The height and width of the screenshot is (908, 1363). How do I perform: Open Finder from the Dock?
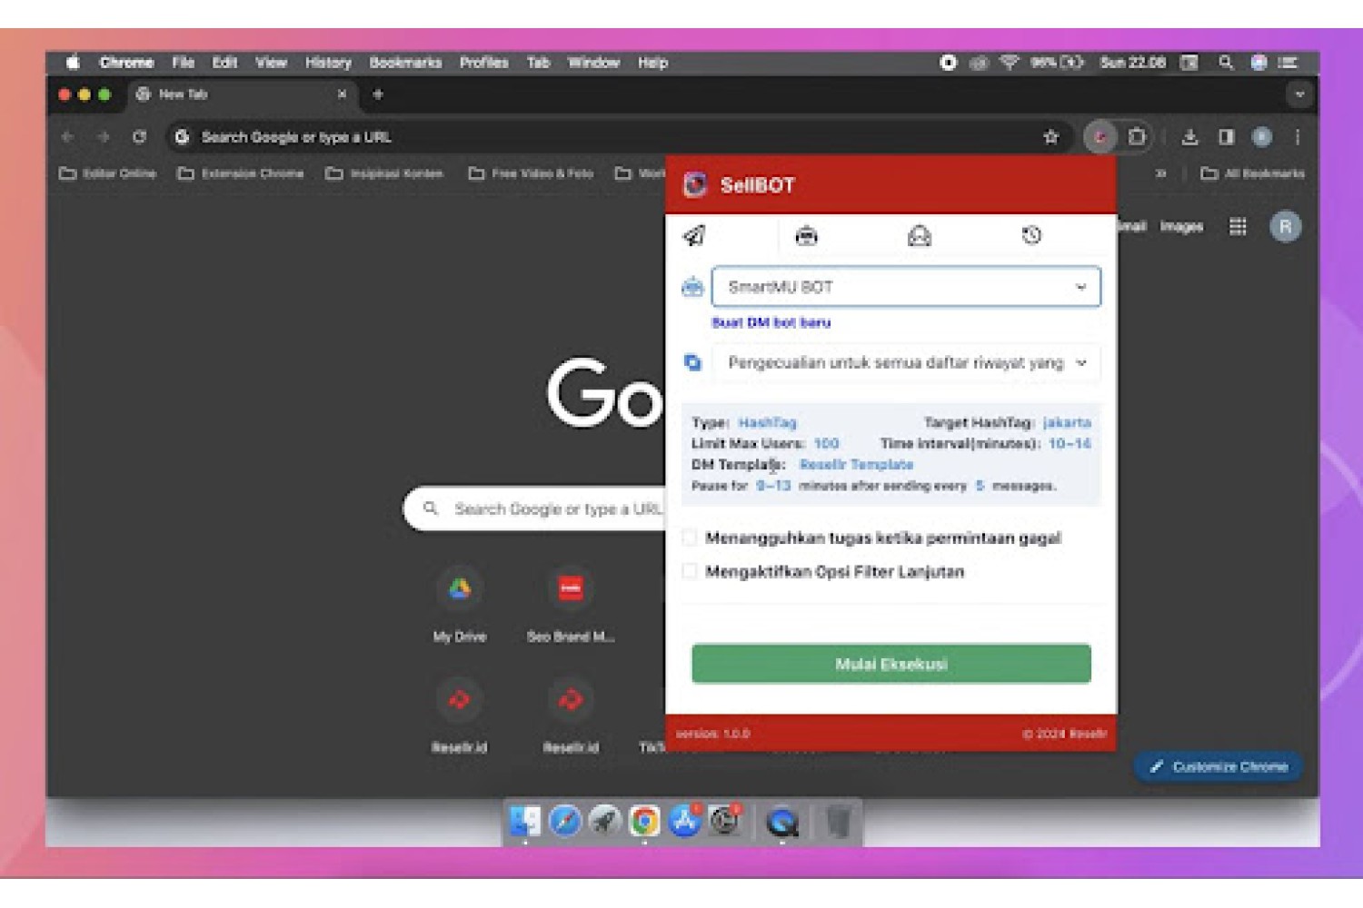tap(525, 822)
